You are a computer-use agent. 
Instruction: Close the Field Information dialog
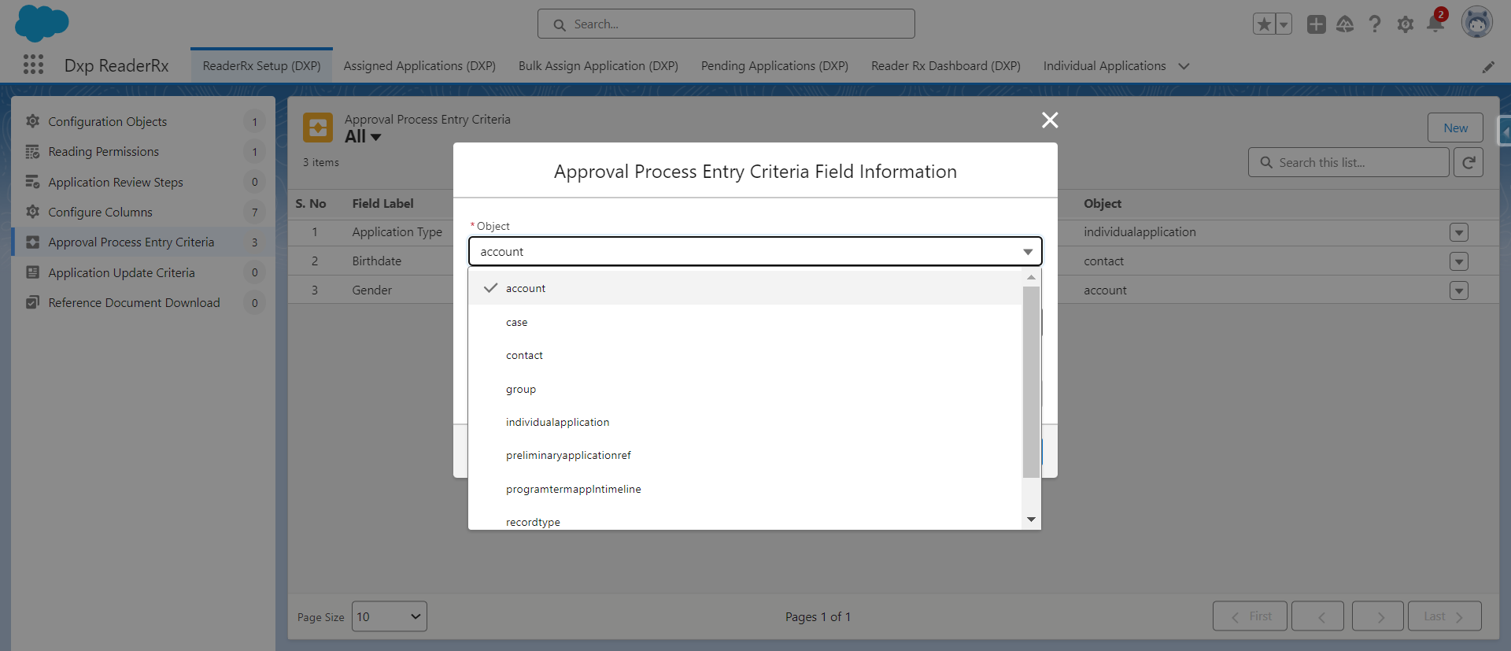click(x=1049, y=120)
